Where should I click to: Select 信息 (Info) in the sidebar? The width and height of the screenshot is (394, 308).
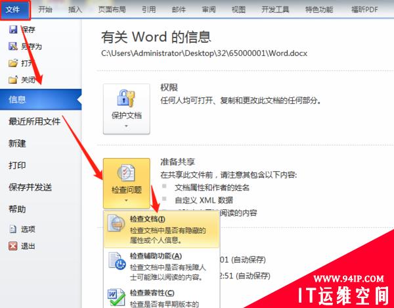tap(41, 99)
